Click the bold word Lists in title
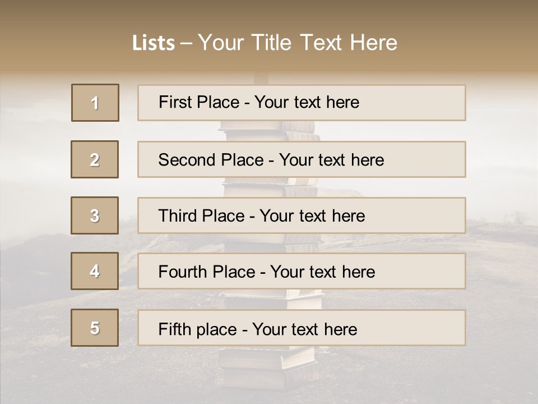The image size is (538, 404). tap(154, 43)
